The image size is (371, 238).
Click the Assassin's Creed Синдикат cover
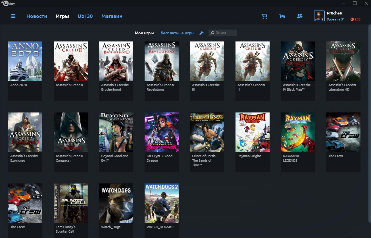click(71, 132)
